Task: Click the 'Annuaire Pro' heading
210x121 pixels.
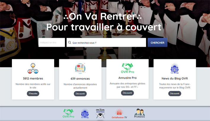Action: pyautogui.click(x=127, y=78)
